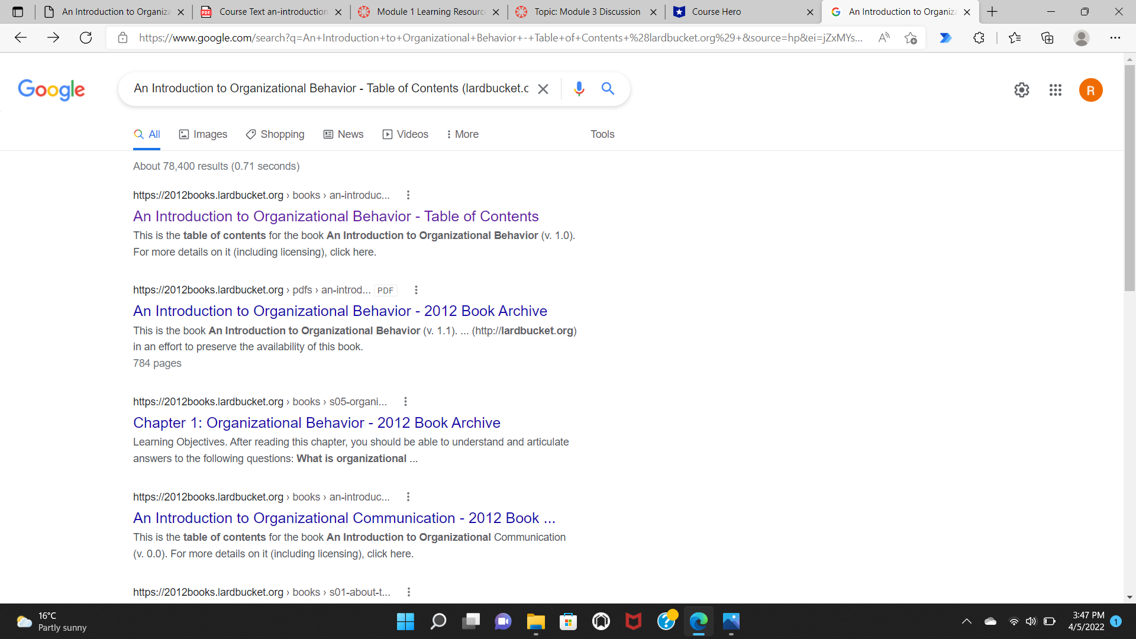This screenshot has width=1136, height=639.
Task: Open Organizational Communication result link
Action: click(344, 518)
